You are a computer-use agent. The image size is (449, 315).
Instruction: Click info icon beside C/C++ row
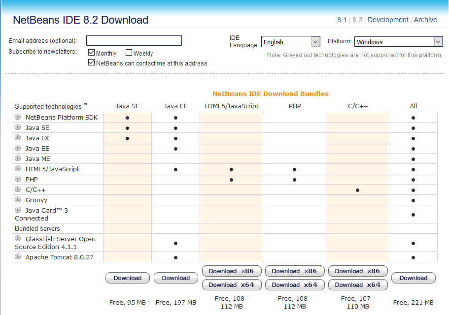[x=18, y=189]
